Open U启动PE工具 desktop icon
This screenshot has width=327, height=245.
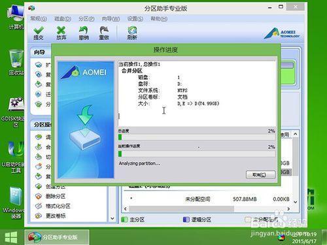(x=14, y=157)
